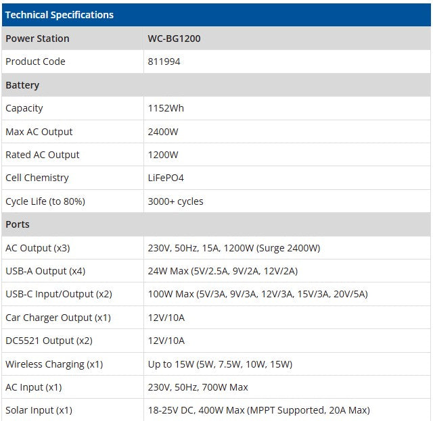Select the Solar Input MPPT specification text
Viewport: 433px width, 421px height.
tap(258, 410)
